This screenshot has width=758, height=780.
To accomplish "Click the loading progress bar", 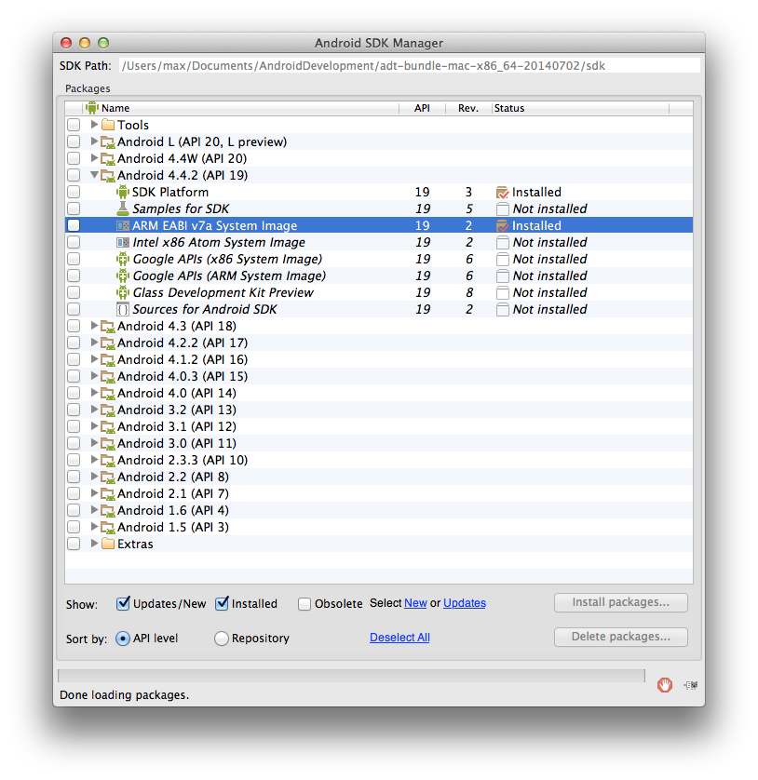I will (x=351, y=676).
